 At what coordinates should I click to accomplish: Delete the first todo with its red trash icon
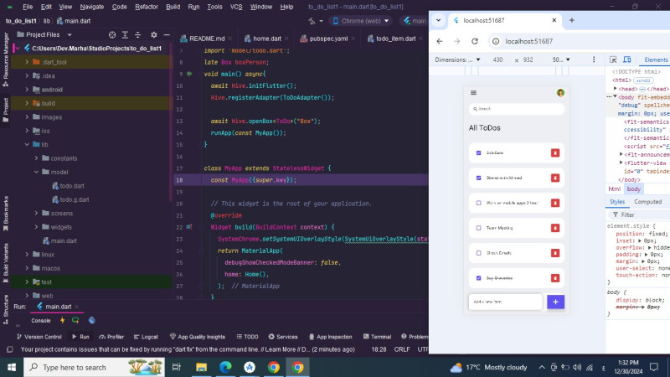tap(554, 152)
